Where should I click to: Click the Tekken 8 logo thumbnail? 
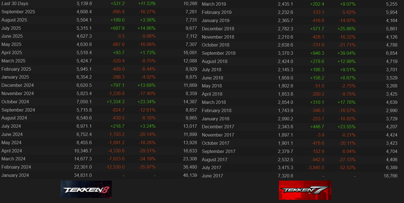(86, 189)
